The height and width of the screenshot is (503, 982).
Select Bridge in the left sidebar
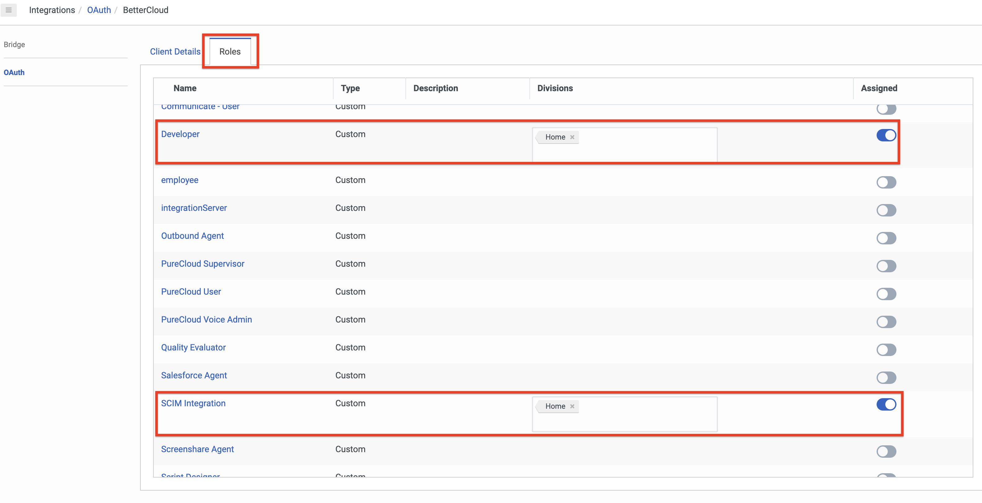click(x=15, y=45)
